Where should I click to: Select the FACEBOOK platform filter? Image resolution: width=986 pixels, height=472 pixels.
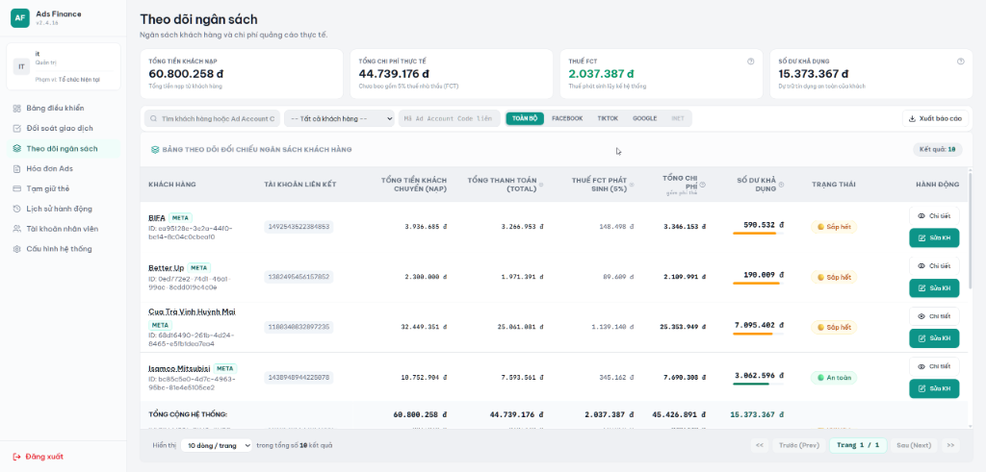click(x=567, y=118)
